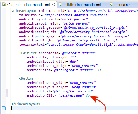138x114 pixels.
Task: Click the android:onClick attribute name
Action: 42,95
